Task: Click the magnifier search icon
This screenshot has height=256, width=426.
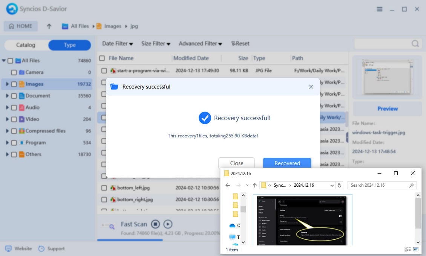Action: pyautogui.click(x=415, y=43)
